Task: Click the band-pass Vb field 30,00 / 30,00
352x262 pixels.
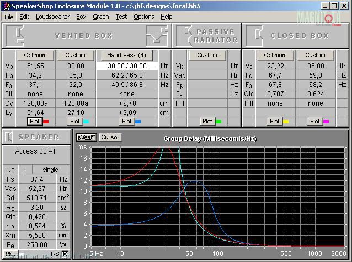Action: click(x=127, y=66)
